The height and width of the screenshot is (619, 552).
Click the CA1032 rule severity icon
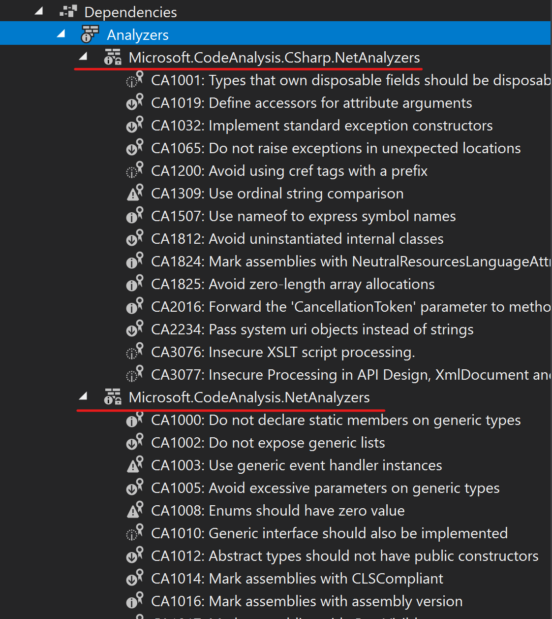tap(134, 125)
